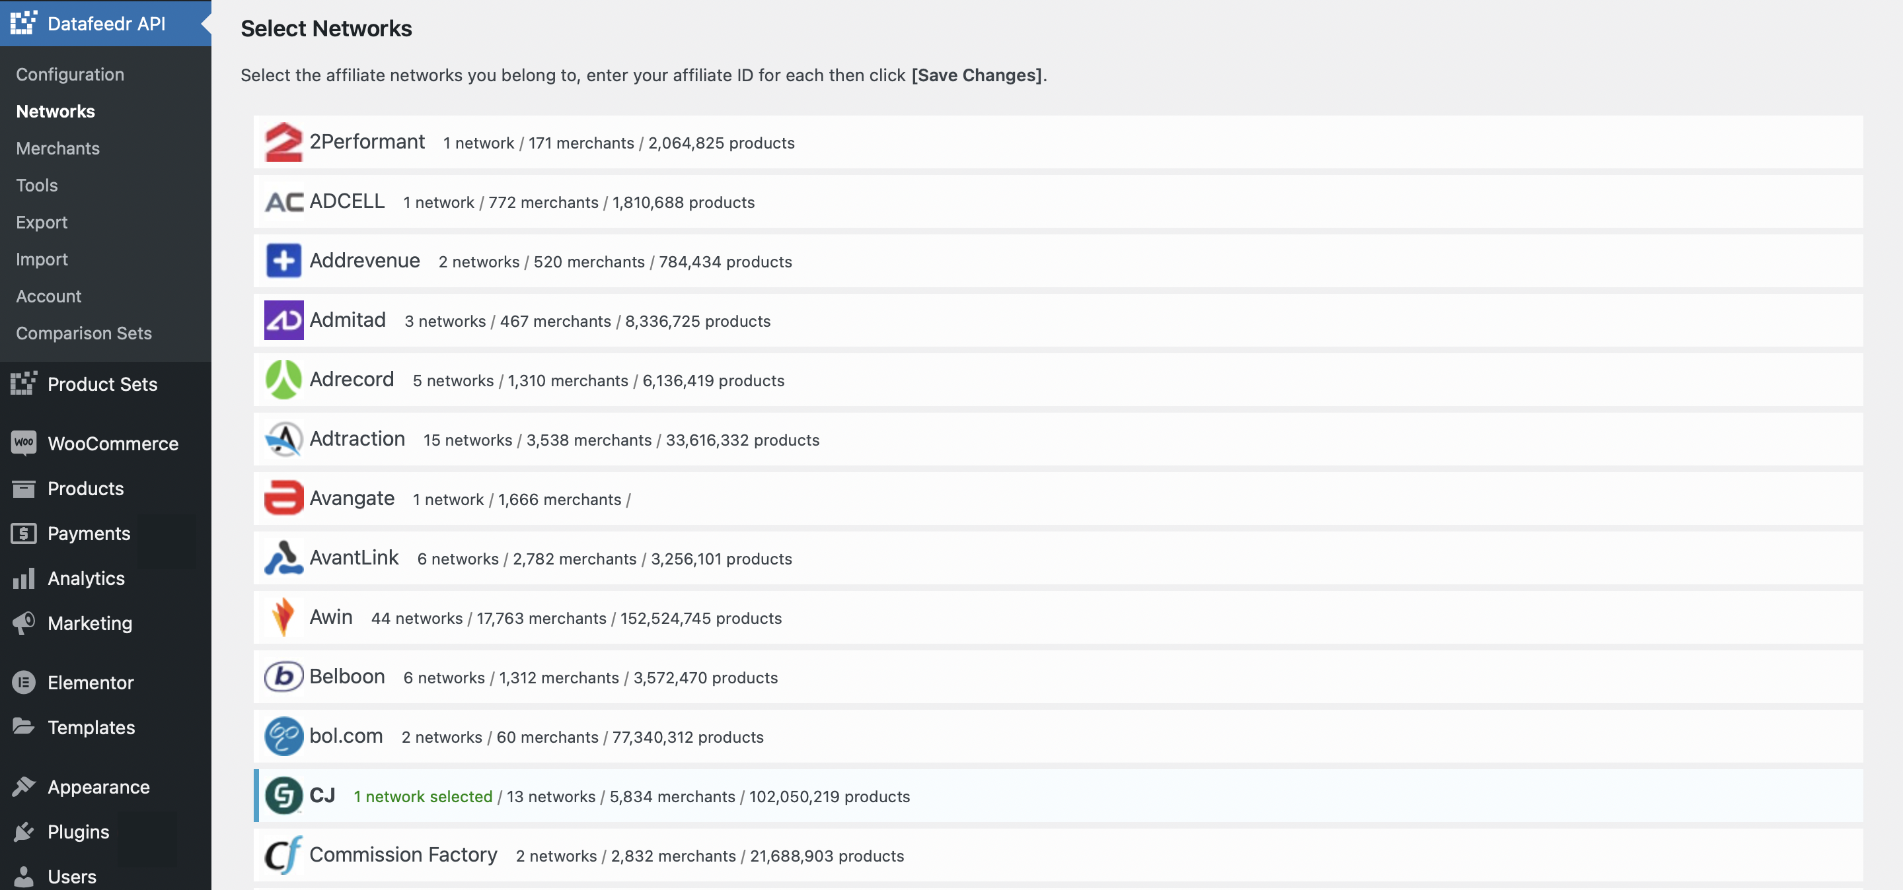
Task: Open Comparison Sets in sidebar
Action: [83, 332]
